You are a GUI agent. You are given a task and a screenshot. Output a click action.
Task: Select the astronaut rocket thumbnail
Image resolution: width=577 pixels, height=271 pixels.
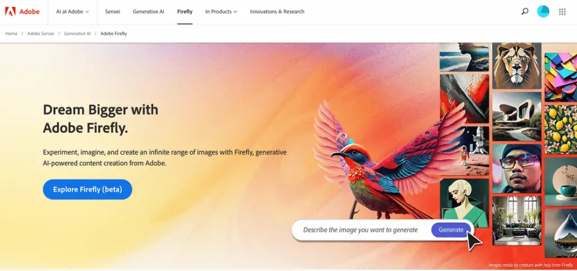(464, 151)
